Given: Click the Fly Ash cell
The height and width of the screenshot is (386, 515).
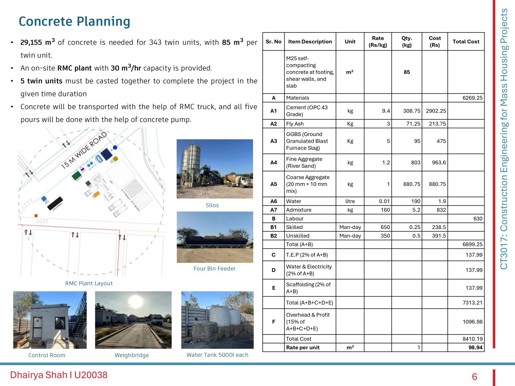Looking at the screenshot, I should click(x=310, y=124).
